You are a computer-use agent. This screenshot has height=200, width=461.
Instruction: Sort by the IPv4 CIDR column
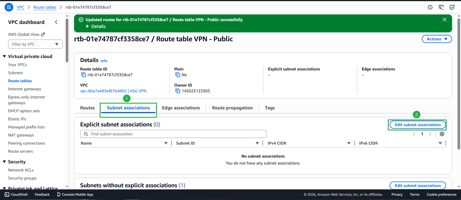tap(349, 143)
